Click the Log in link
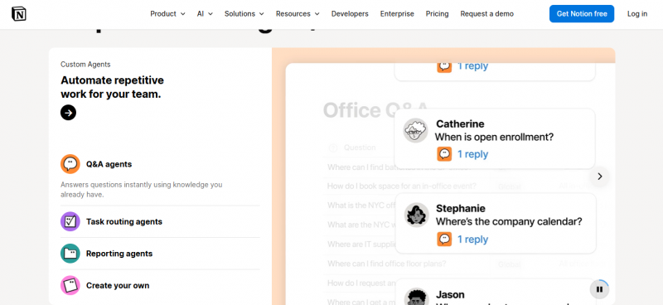 click(637, 14)
